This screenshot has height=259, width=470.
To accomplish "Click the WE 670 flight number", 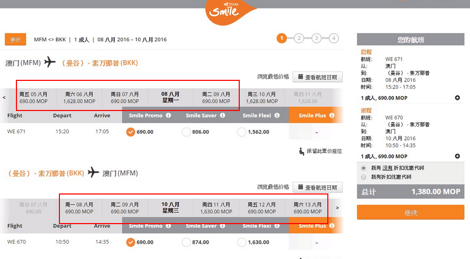I will [16, 242].
